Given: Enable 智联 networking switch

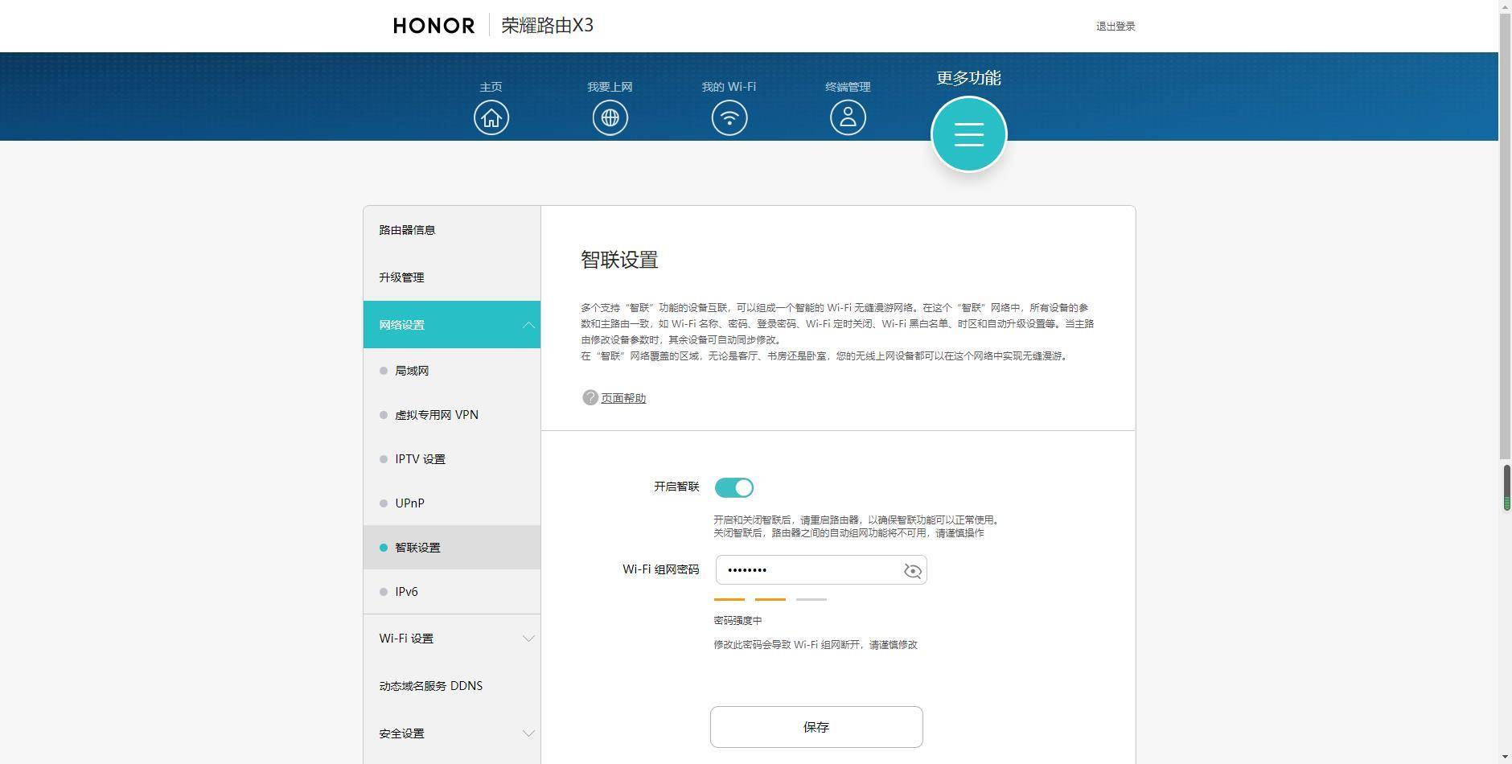Looking at the screenshot, I should click(x=733, y=487).
